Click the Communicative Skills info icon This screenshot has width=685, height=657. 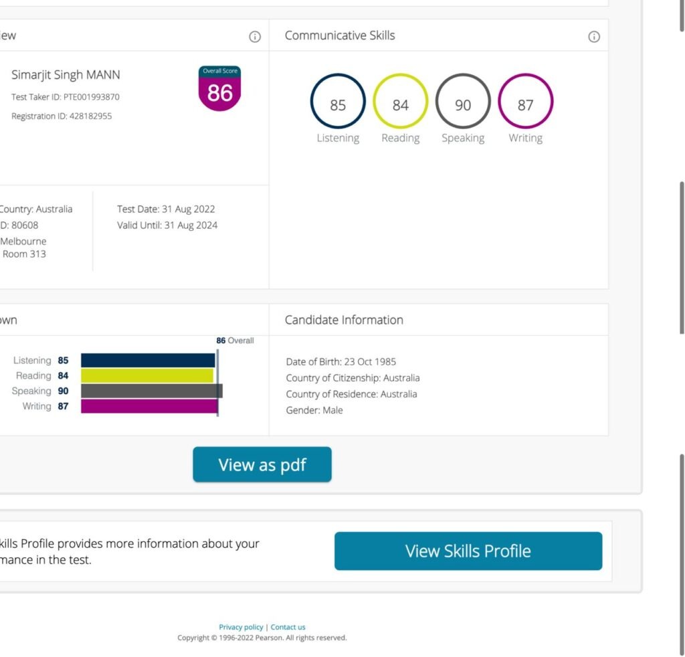point(593,37)
